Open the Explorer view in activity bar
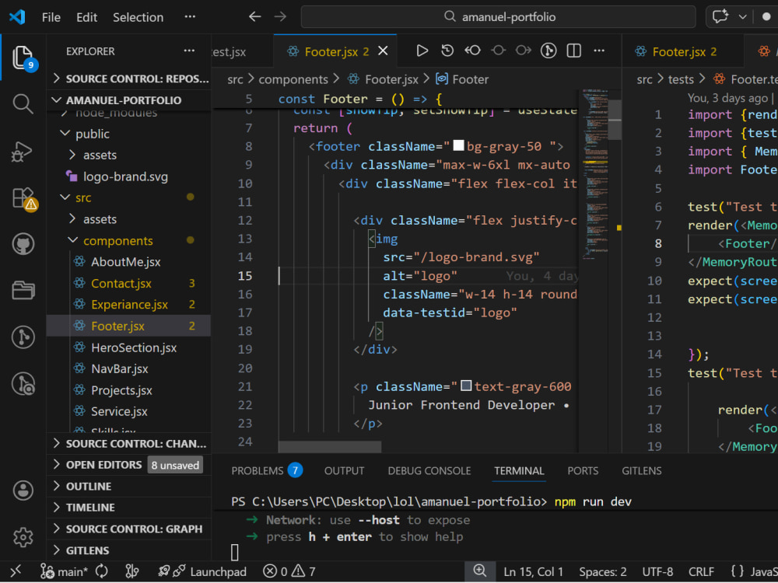The image size is (778, 583). (x=23, y=58)
